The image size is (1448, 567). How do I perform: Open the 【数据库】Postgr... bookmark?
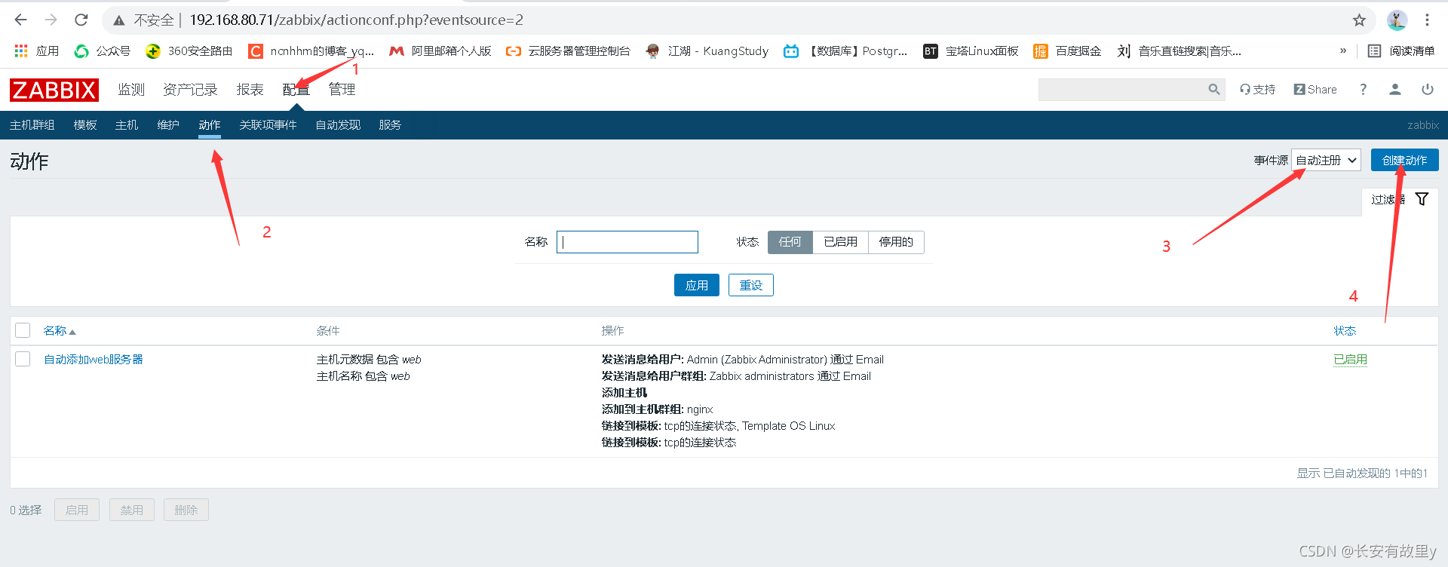(845, 51)
